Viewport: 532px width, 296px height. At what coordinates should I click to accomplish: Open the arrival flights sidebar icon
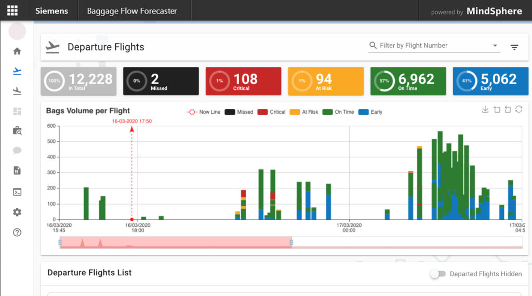pos(17,91)
